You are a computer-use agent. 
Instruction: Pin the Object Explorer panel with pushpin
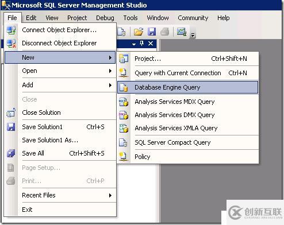coord(142,44)
